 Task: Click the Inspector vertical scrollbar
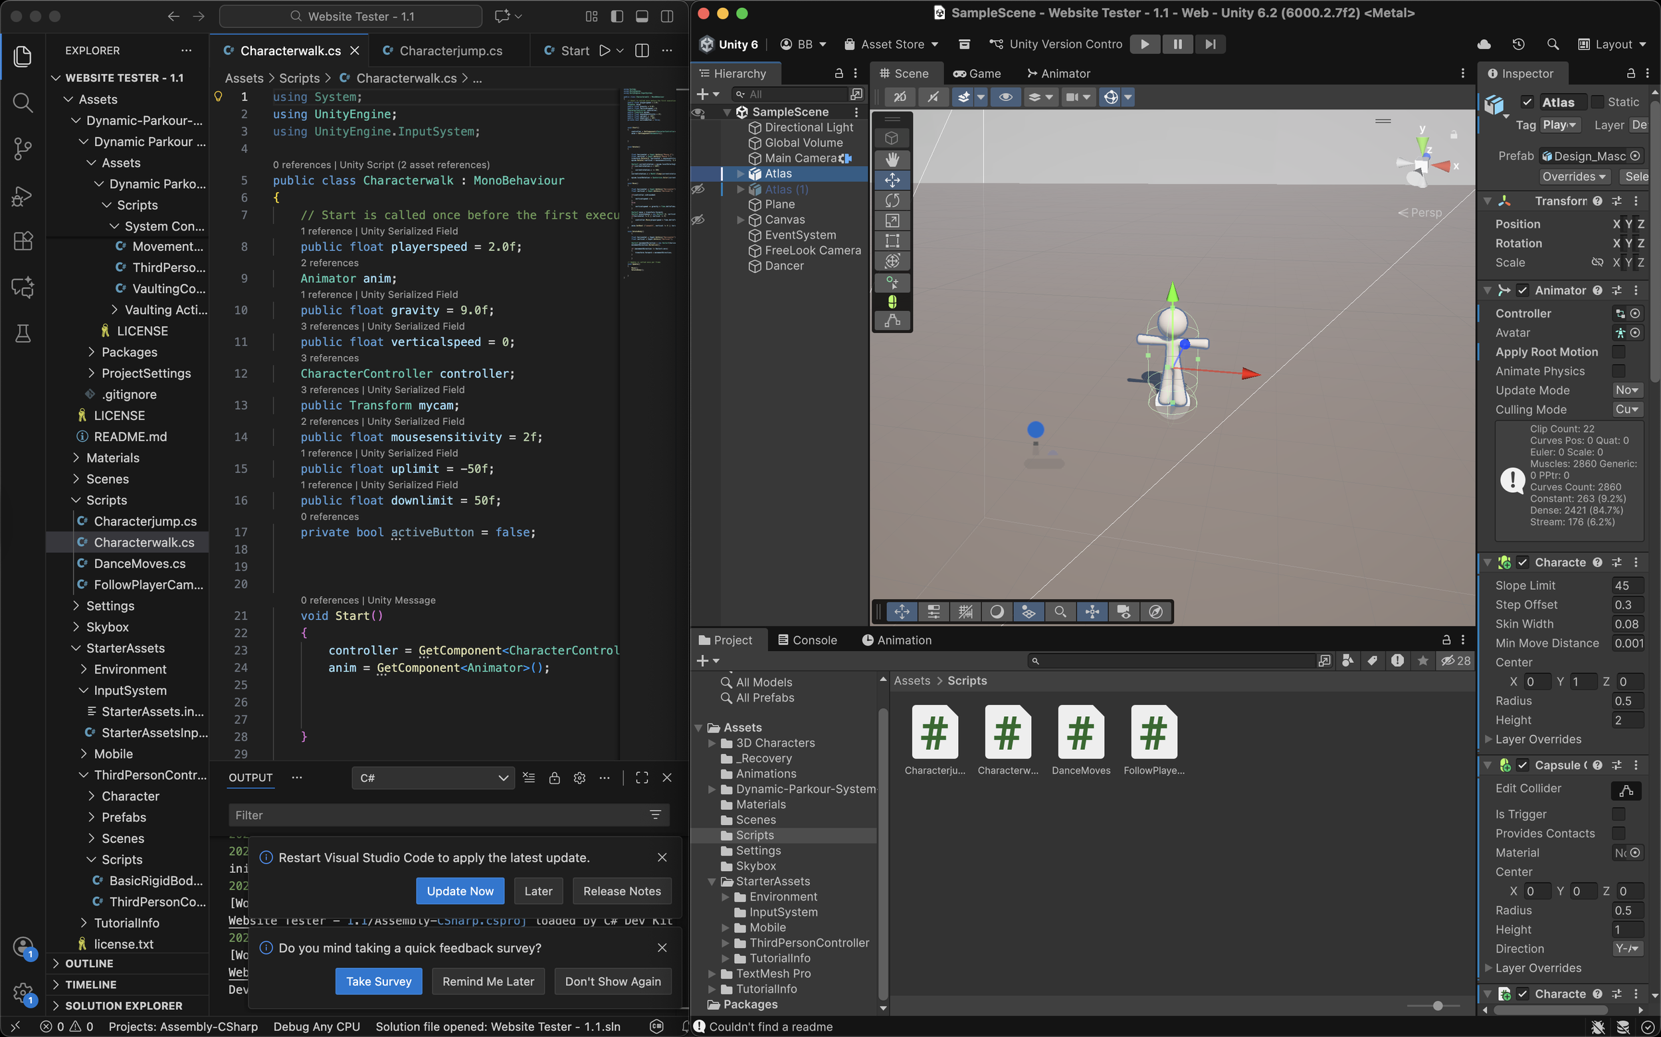(1654, 240)
